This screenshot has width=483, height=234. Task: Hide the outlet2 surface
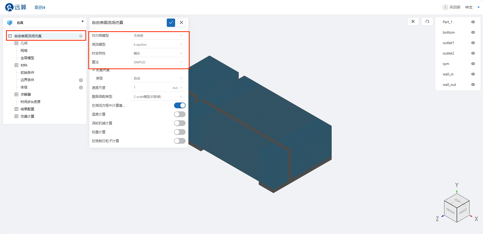pyautogui.click(x=473, y=53)
